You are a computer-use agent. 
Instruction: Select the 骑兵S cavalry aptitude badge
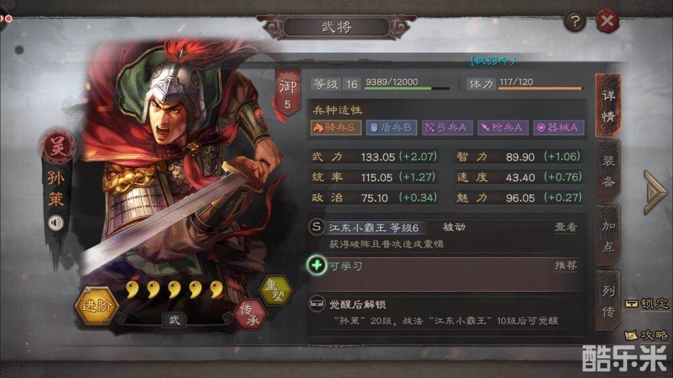click(336, 127)
